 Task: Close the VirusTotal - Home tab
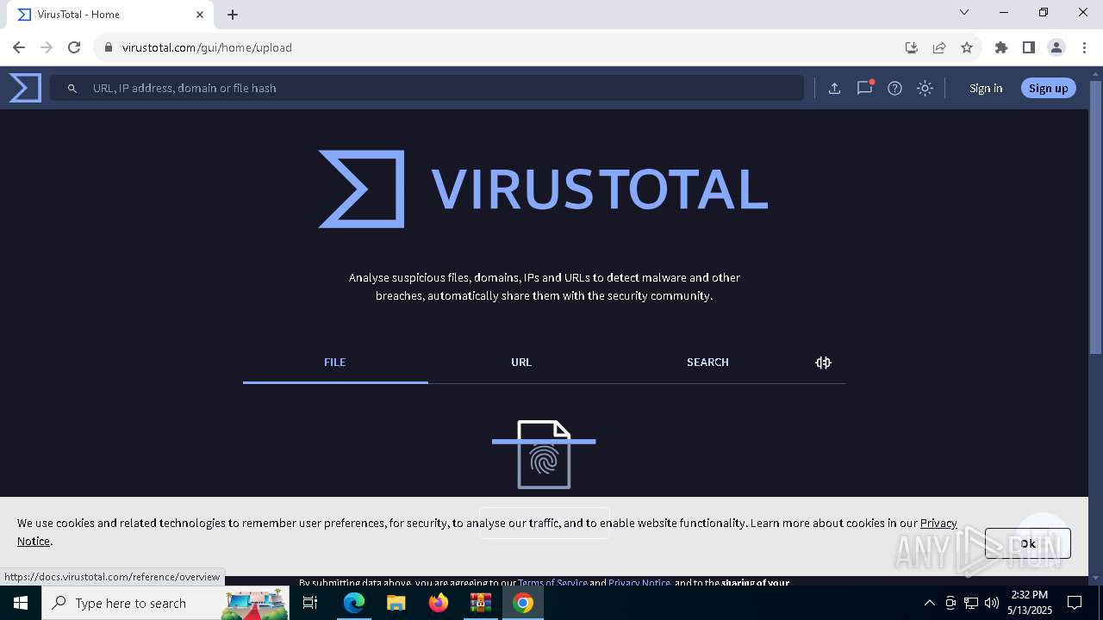[200, 15]
